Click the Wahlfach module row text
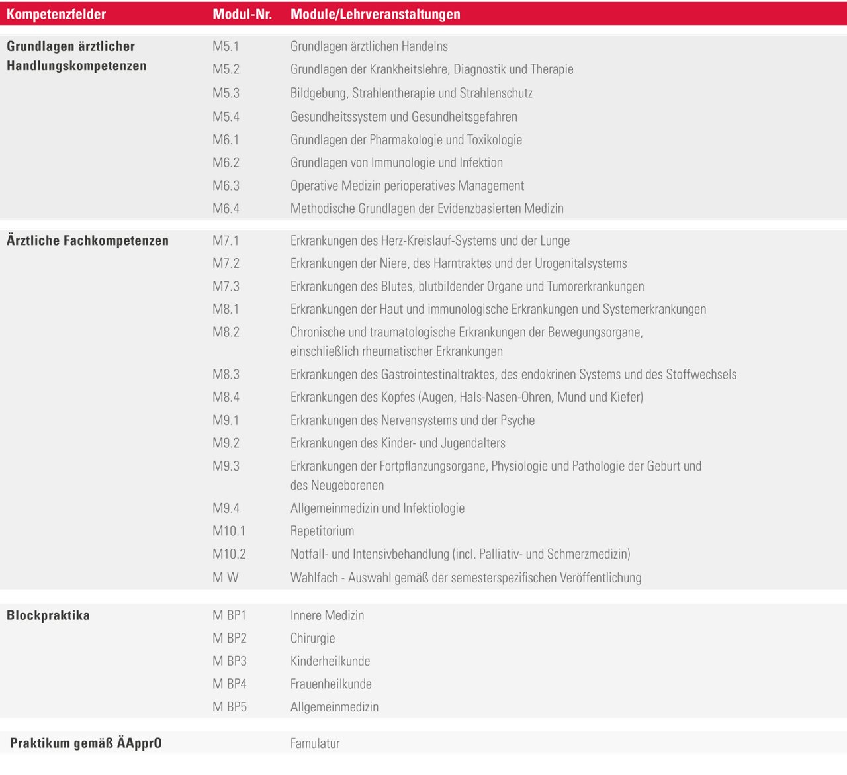The height and width of the screenshot is (775, 847). pyautogui.click(x=465, y=578)
